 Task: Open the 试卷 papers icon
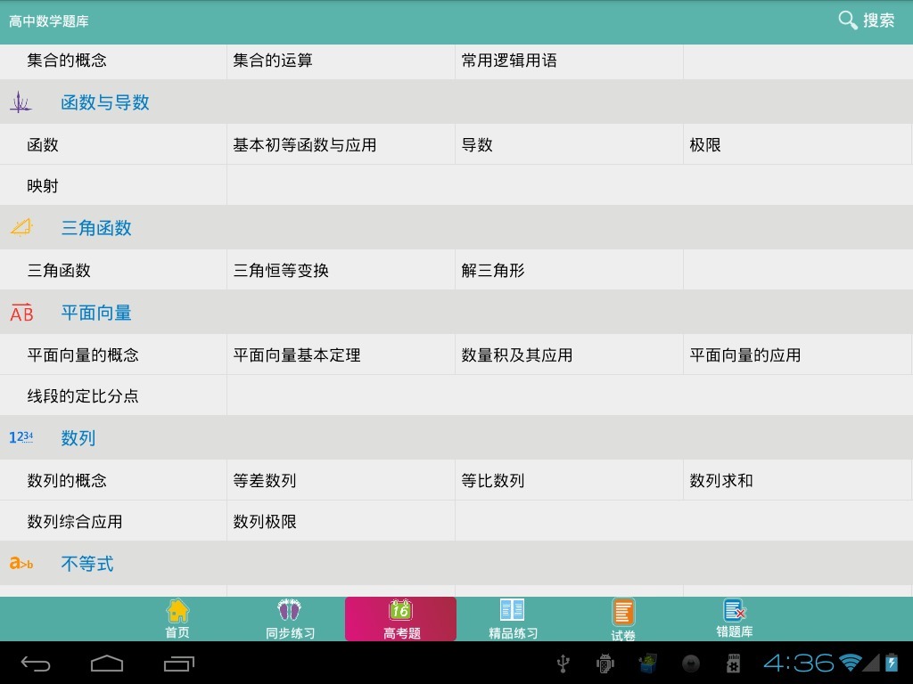pos(623,613)
